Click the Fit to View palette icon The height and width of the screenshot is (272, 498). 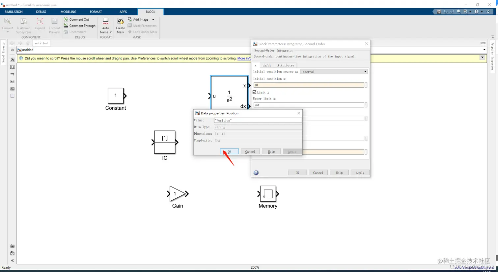12,67
